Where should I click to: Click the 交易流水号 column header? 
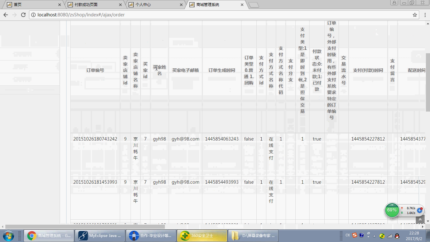pos(344,70)
